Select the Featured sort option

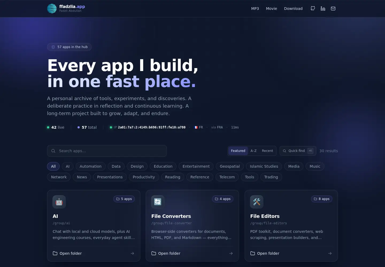click(238, 151)
